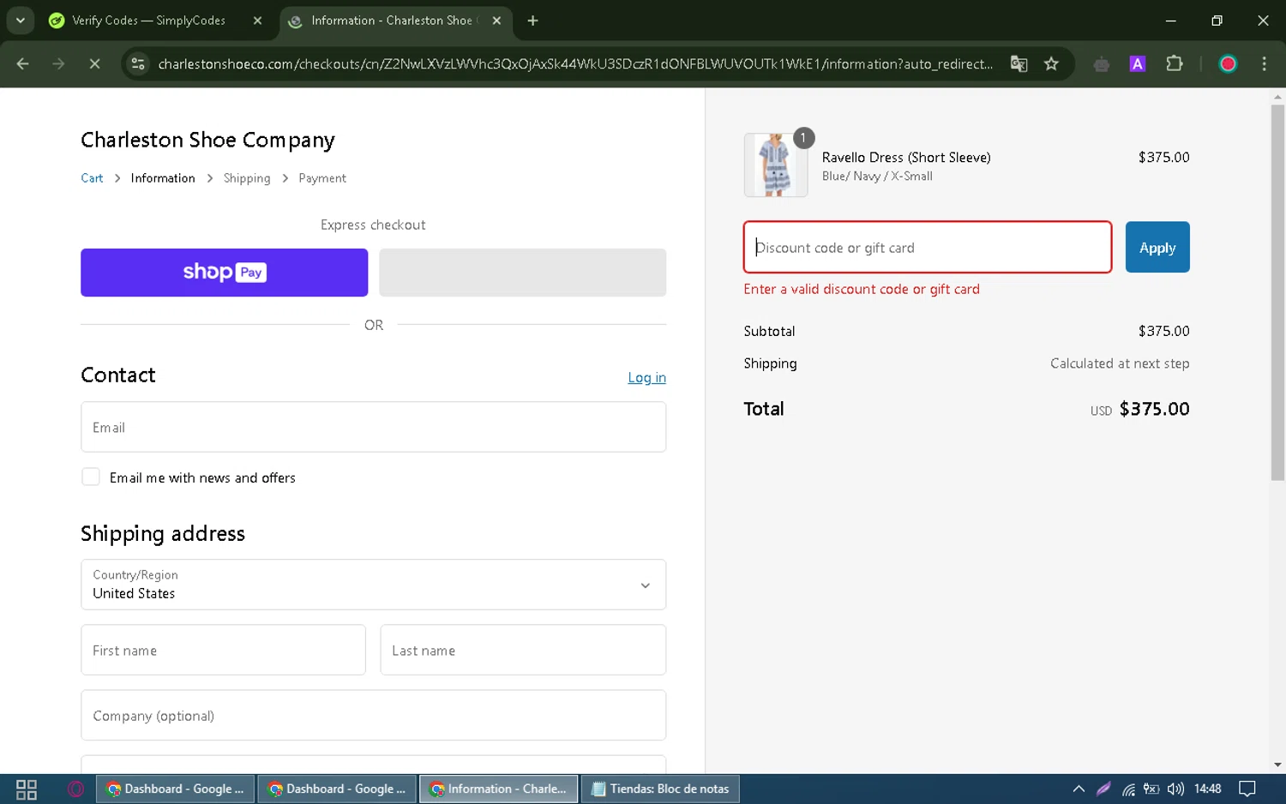Open the purple A extension icon
Viewport: 1286px width, 804px height.
[x=1138, y=64]
